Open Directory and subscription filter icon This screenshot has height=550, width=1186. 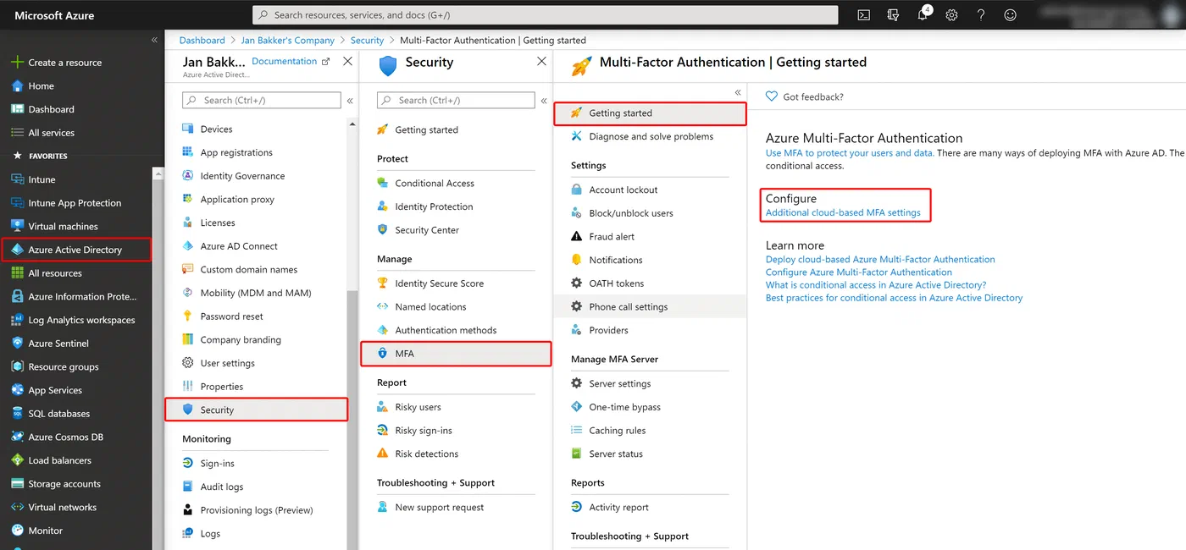click(x=892, y=15)
